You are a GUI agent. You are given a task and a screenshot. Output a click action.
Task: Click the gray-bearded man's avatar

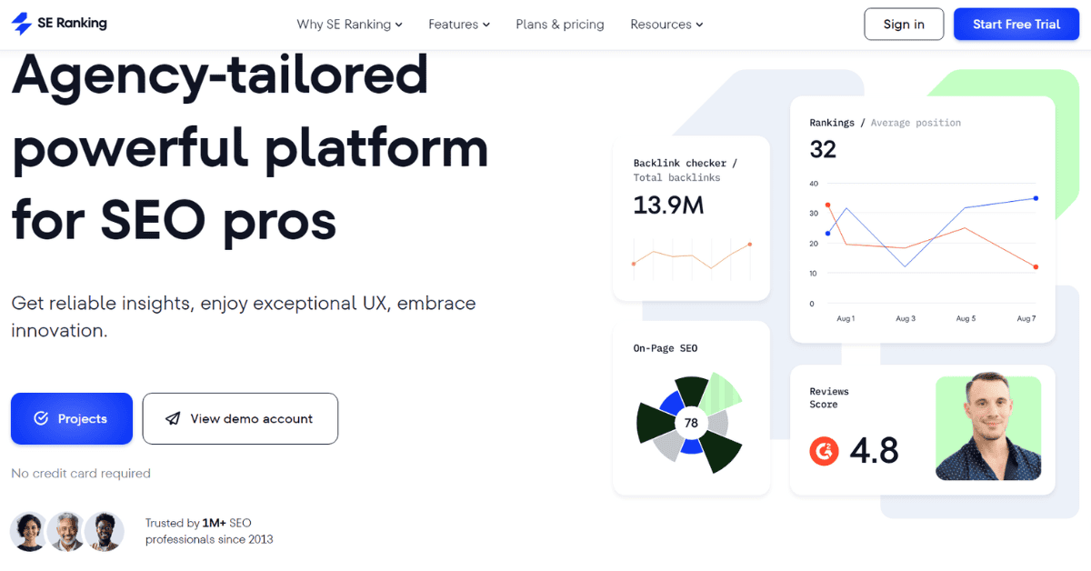(x=65, y=532)
